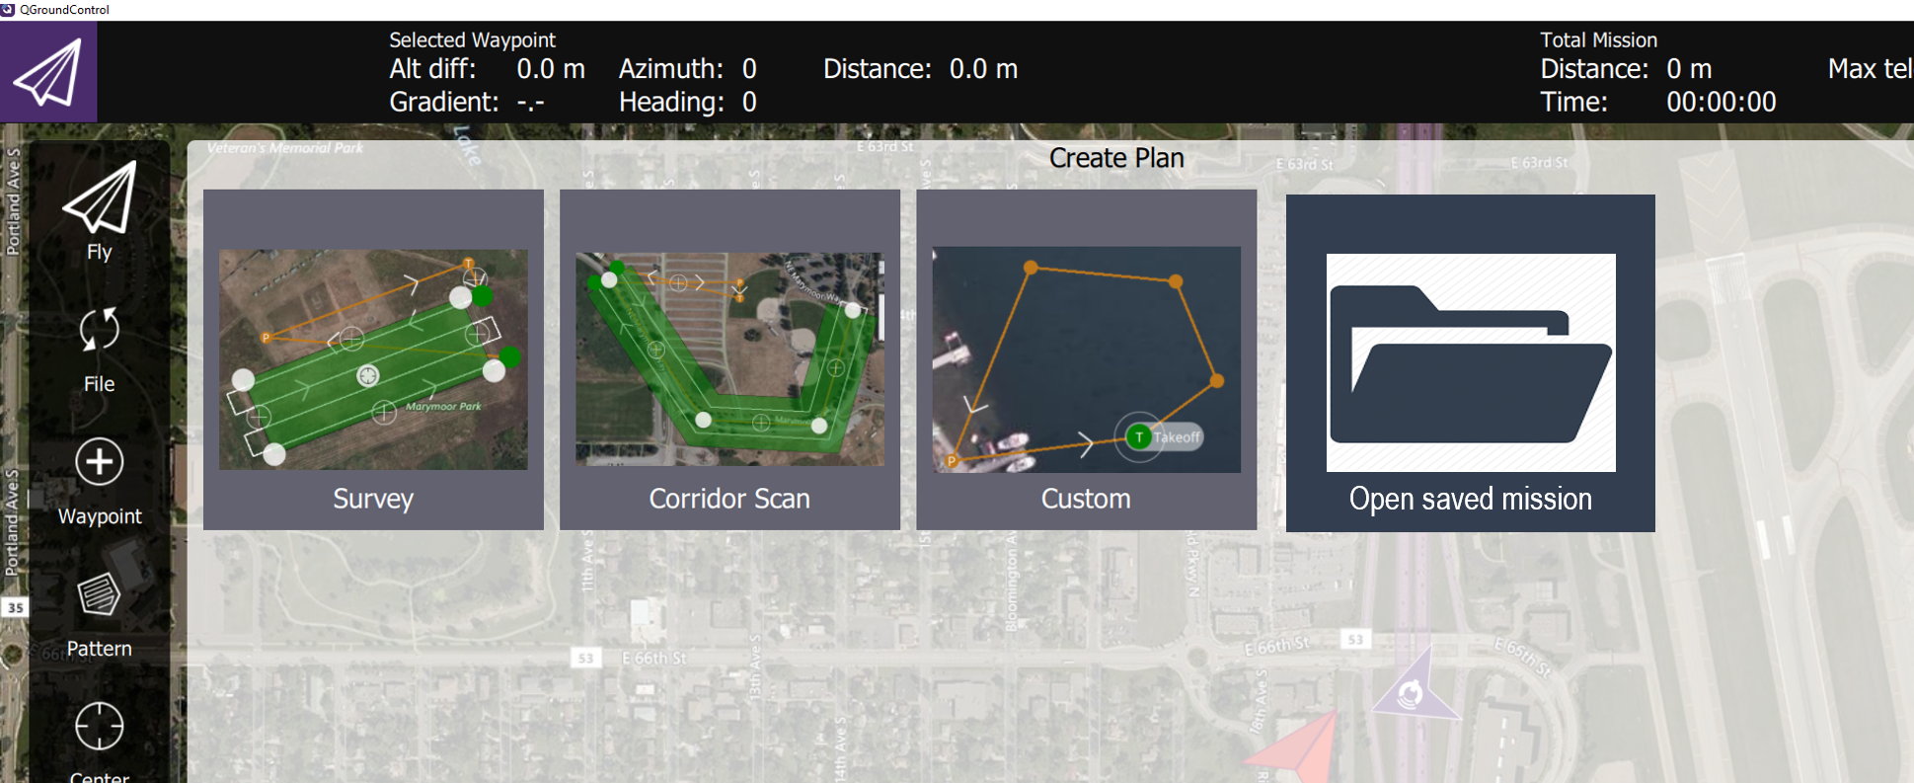
Task: Click Open saved mission folder button
Action: tap(1471, 363)
